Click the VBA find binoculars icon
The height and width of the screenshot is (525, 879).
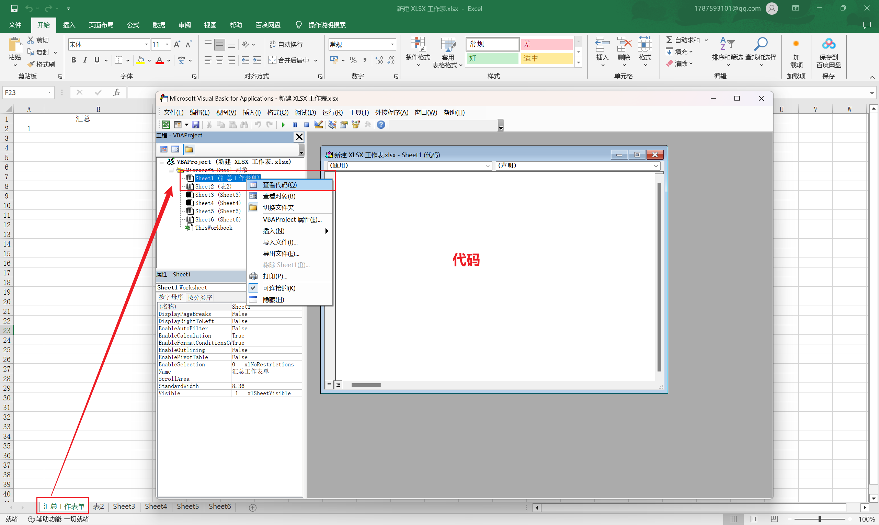pyautogui.click(x=244, y=125)
